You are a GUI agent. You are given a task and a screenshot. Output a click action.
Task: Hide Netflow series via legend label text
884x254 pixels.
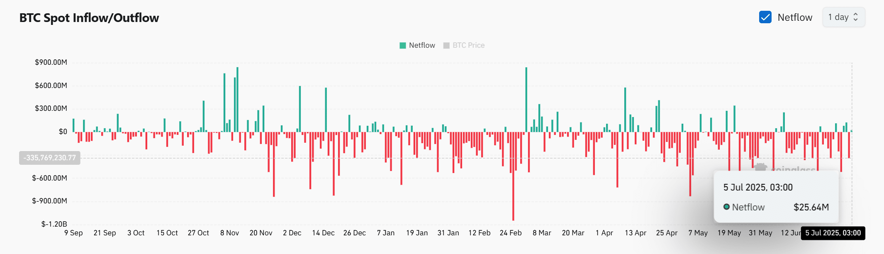pos(422,46)
